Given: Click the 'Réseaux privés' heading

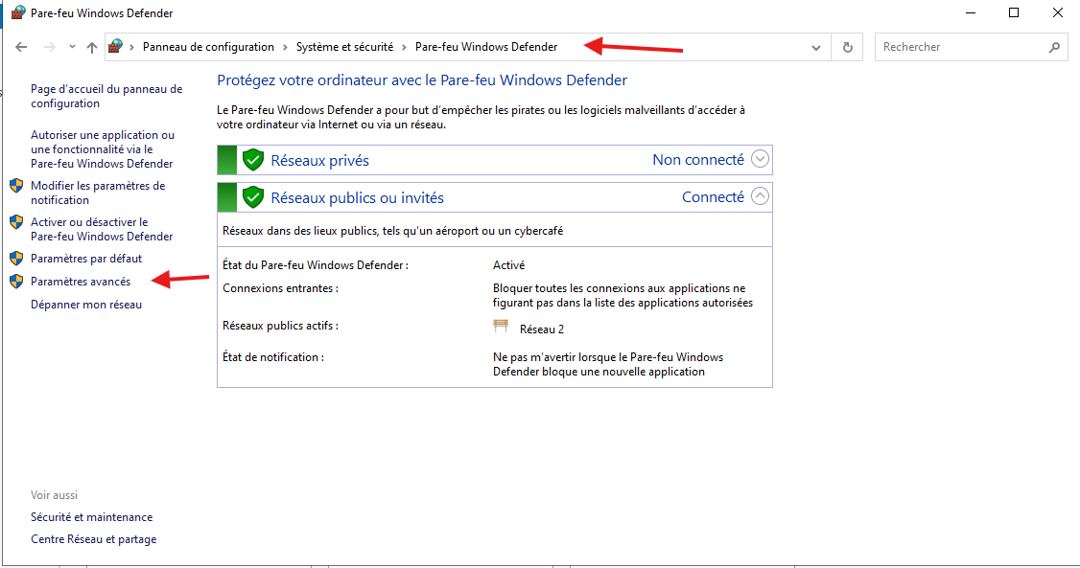Looking at the screenshot, I should [x=319, y=160].
